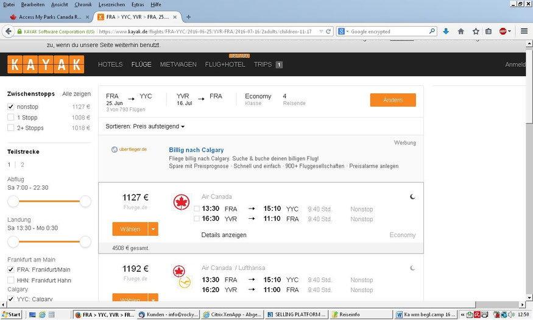This screenshot has width=533, height=320.
Task: Open a new browser tab with the plus icon
Action: click(188, 16)
